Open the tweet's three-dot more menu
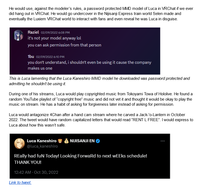217x190 pixels. (x=163, y=141)
